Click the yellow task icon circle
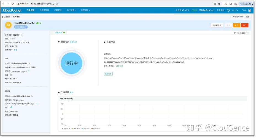256x138 pixels. tap(8, 25)
